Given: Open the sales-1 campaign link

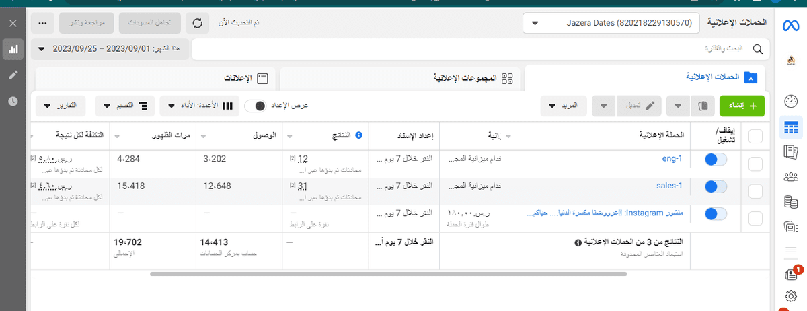Looking at the screenshot, I should coord(670,186).
